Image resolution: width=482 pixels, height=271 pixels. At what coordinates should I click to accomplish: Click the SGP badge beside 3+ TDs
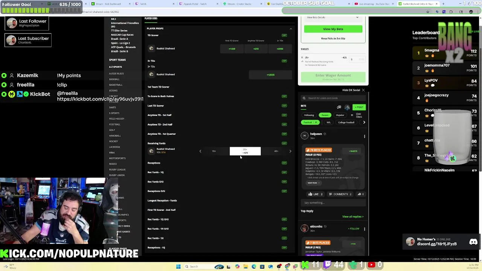click(x=284, y=61)
